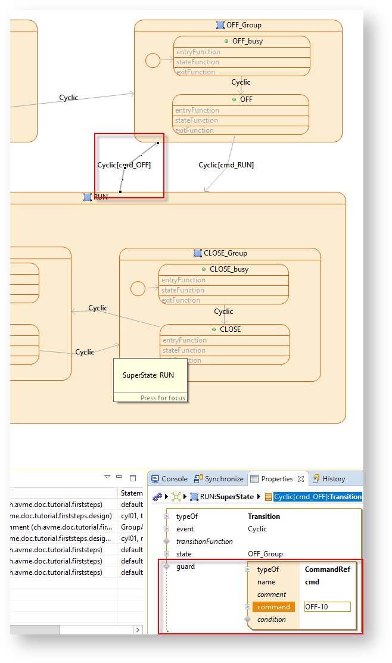
Task: Click the CLOSE_Group superstate icon
Action: pos(198,253)
